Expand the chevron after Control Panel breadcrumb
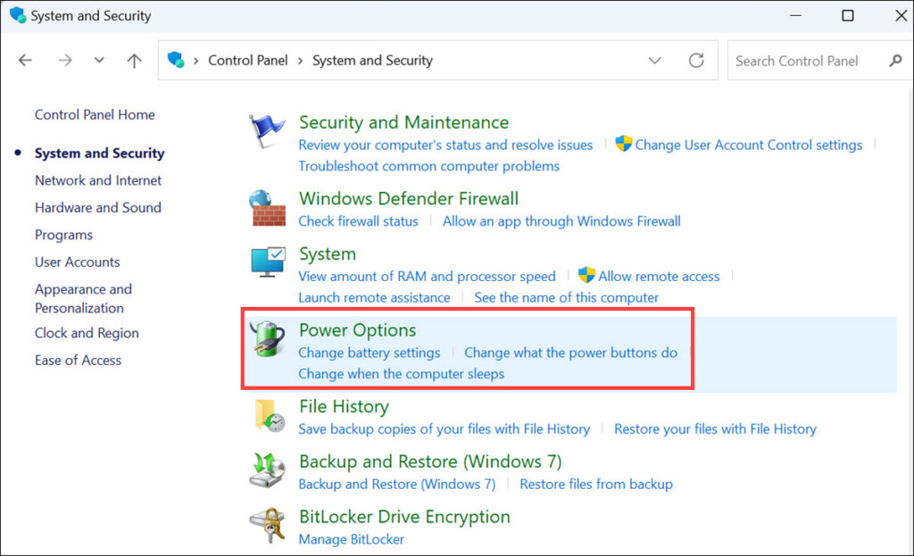 click(301, 61)
